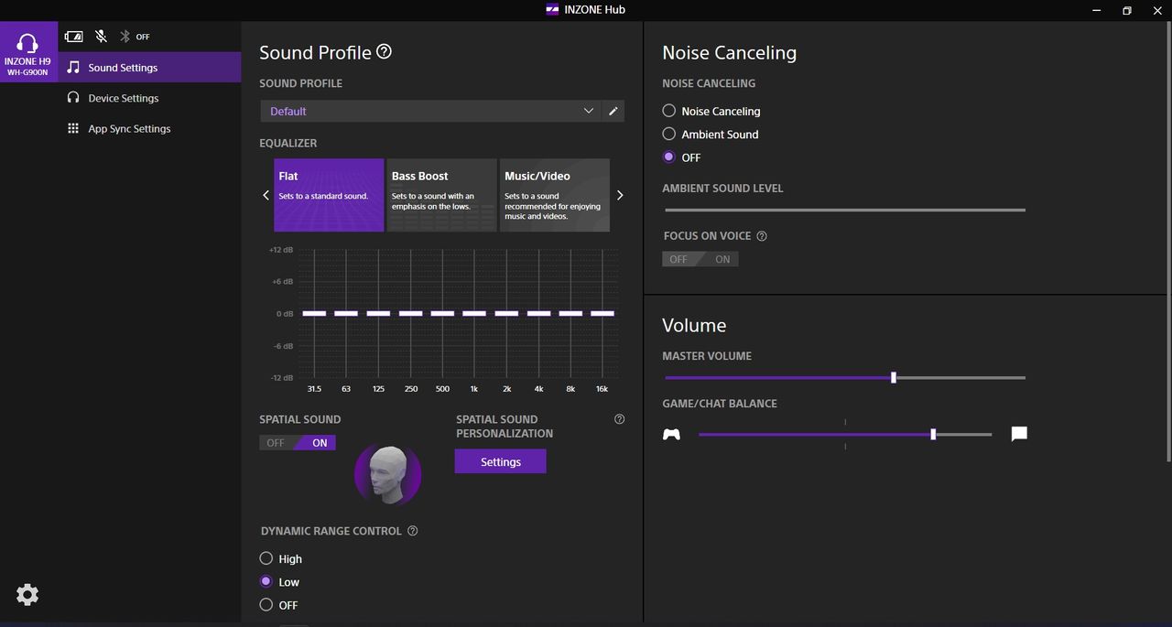Open Dynamic Range Control help icon

413,531
